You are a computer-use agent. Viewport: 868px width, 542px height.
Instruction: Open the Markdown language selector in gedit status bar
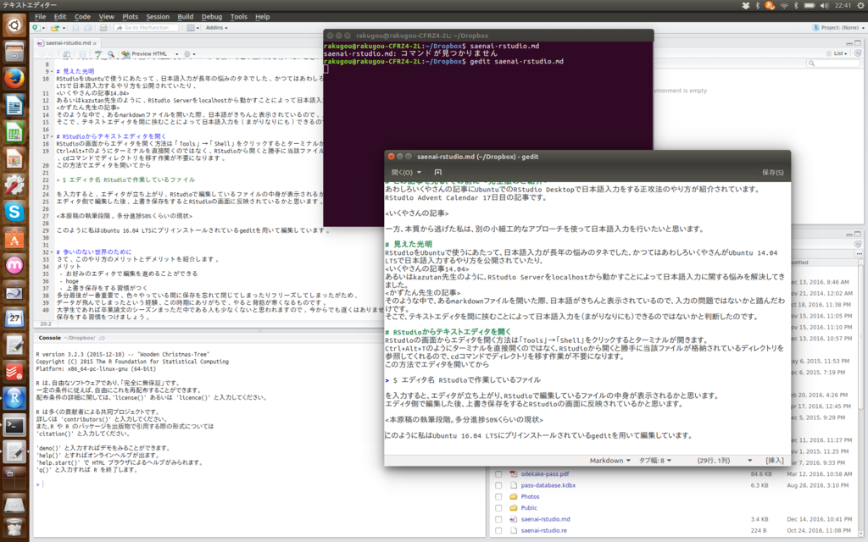pos(609,460)
